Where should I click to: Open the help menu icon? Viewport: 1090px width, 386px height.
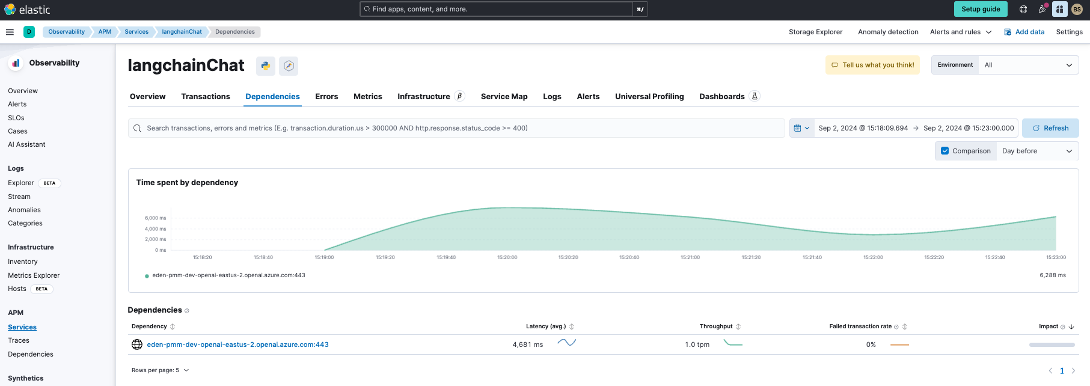1023,9
